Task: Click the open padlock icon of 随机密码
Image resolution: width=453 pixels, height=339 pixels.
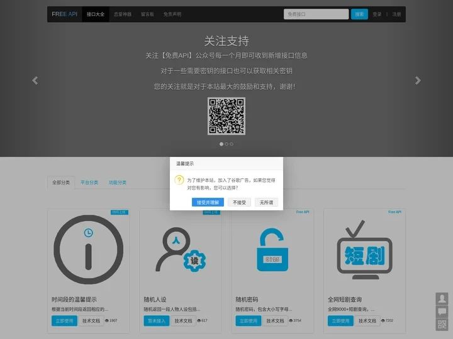Action: (x=272, y=250)
